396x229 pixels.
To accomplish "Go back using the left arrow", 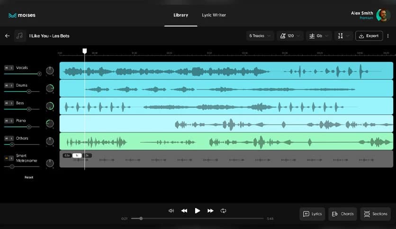I will coord(7,36).
